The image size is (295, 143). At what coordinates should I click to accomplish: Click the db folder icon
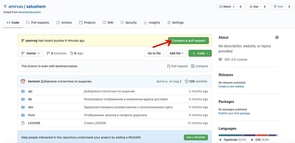23,99
